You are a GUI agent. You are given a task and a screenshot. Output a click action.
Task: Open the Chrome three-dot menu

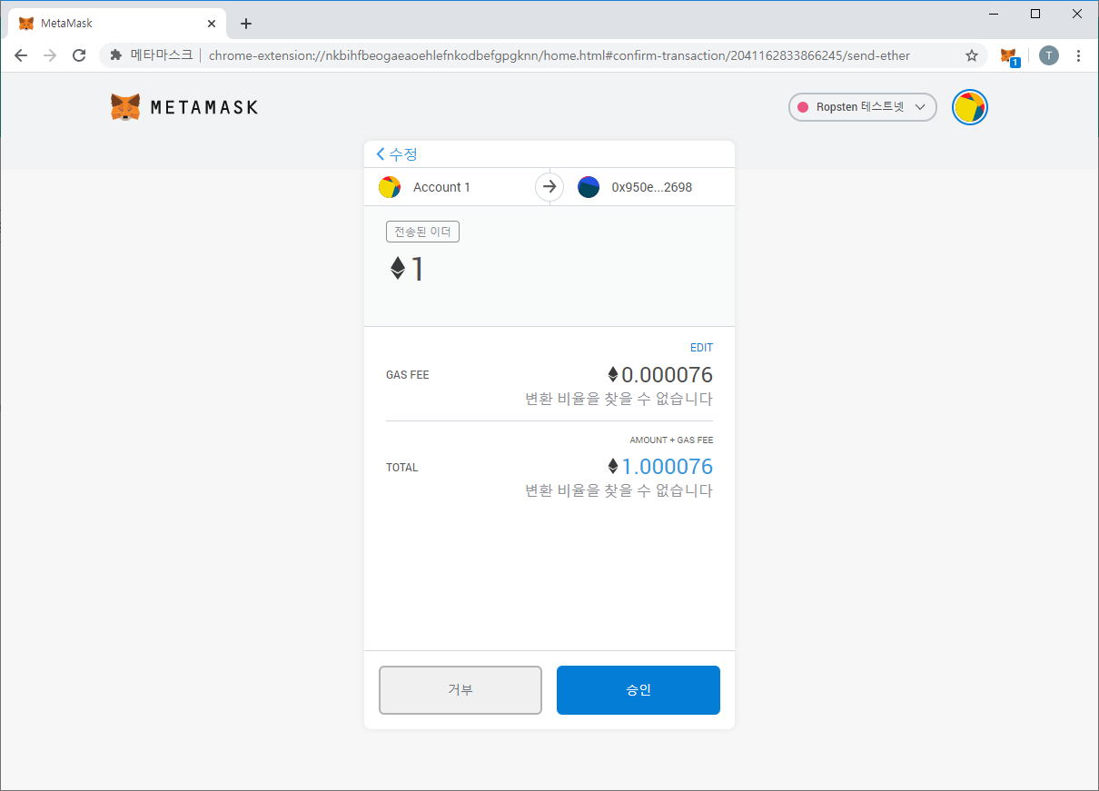(x=1078, y=55)
